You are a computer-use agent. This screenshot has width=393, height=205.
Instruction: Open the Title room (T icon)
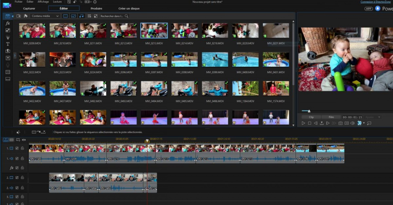point(7,44)
